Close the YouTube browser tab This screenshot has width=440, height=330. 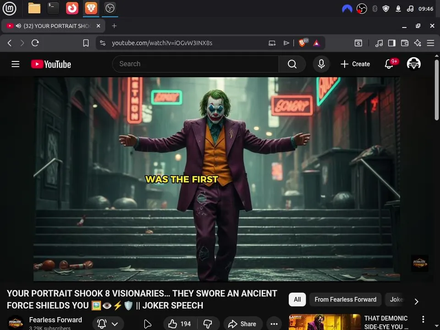[98, 26]
